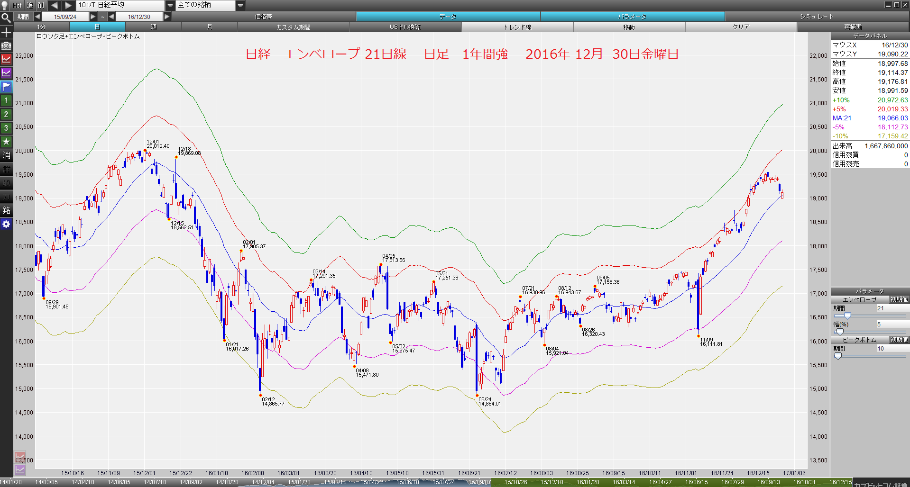This screenshot has height=487, width=910.
Task: Step end date 16/12/30 backward
Action: click(111, 17)
